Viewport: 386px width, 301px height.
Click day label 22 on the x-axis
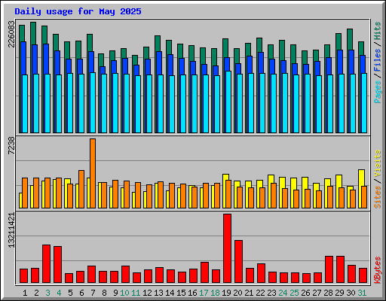point(260,293)
